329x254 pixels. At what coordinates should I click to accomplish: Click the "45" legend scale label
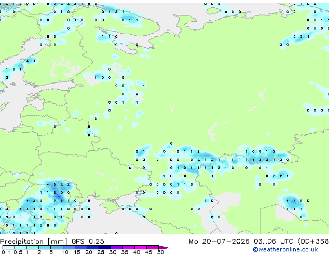(148, 252)
